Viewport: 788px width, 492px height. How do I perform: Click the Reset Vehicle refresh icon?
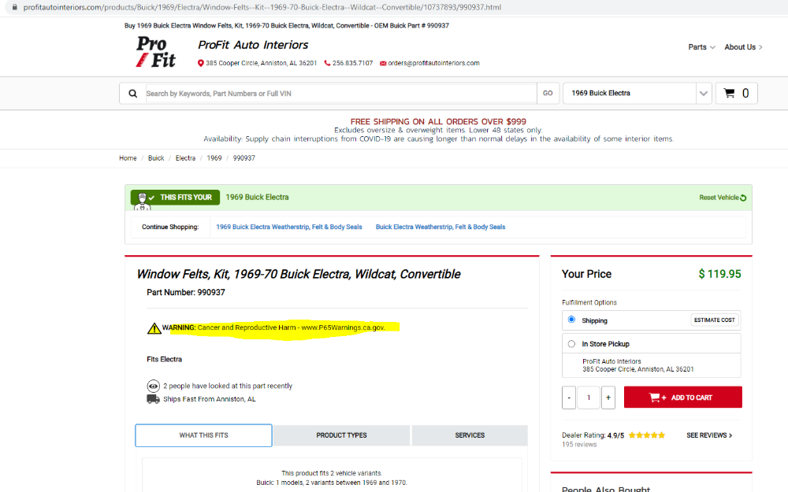coord(743,198)
